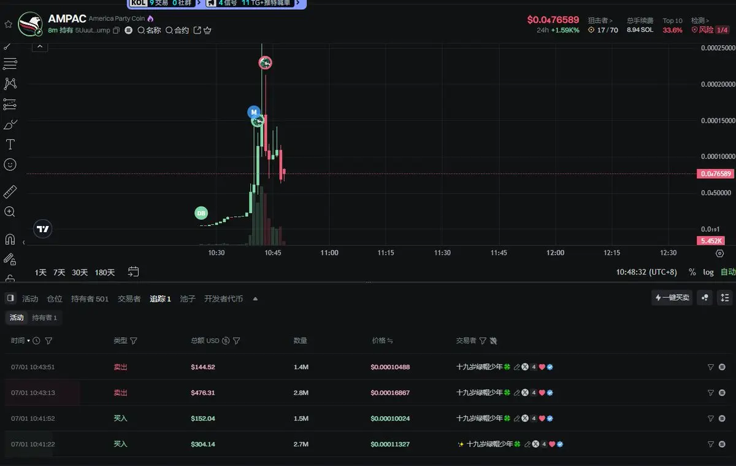Filter by trader in the $144.52 row
Image resolution: width=736 pixels, height=466 pixels.
coord(710,367)
